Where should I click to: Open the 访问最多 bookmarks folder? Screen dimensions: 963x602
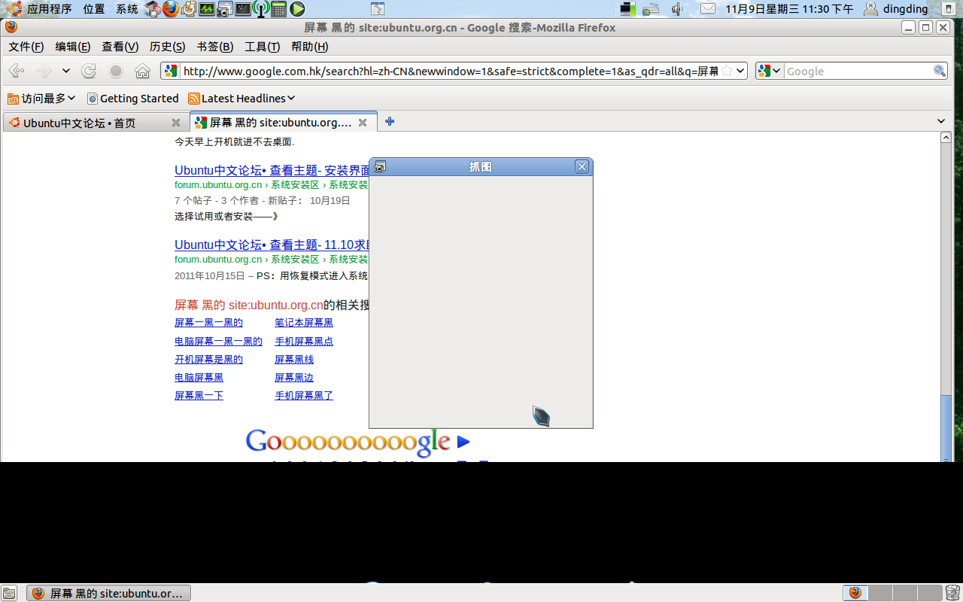[x=41, y=98]
